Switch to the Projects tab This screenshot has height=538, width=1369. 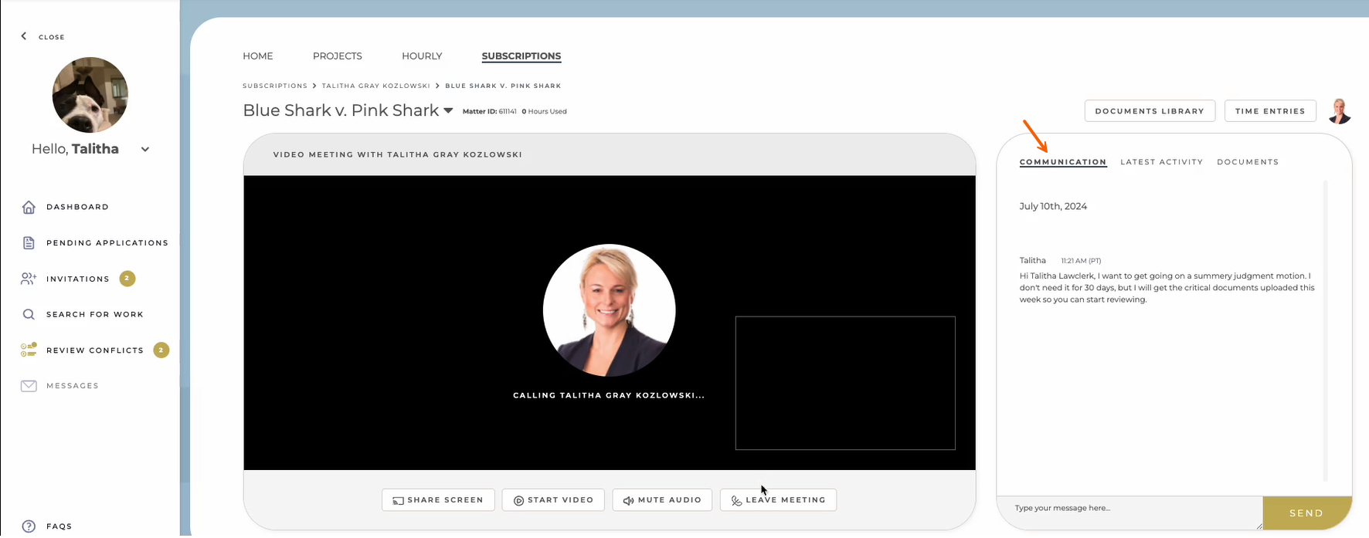pos(338,56)
